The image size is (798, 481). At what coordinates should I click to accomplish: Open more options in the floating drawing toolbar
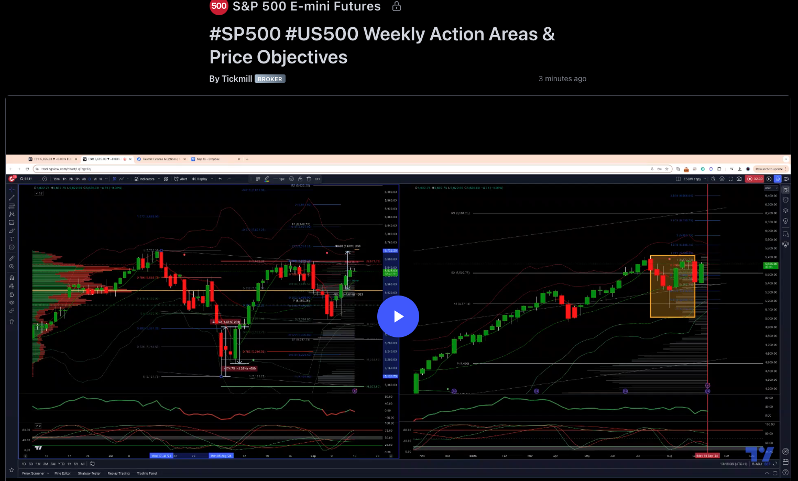(318, 179)
